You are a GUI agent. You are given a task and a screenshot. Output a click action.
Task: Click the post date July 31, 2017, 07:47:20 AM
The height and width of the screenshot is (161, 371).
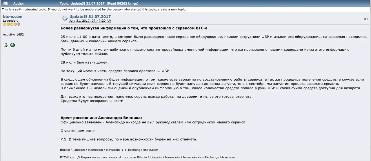point(90,21)
